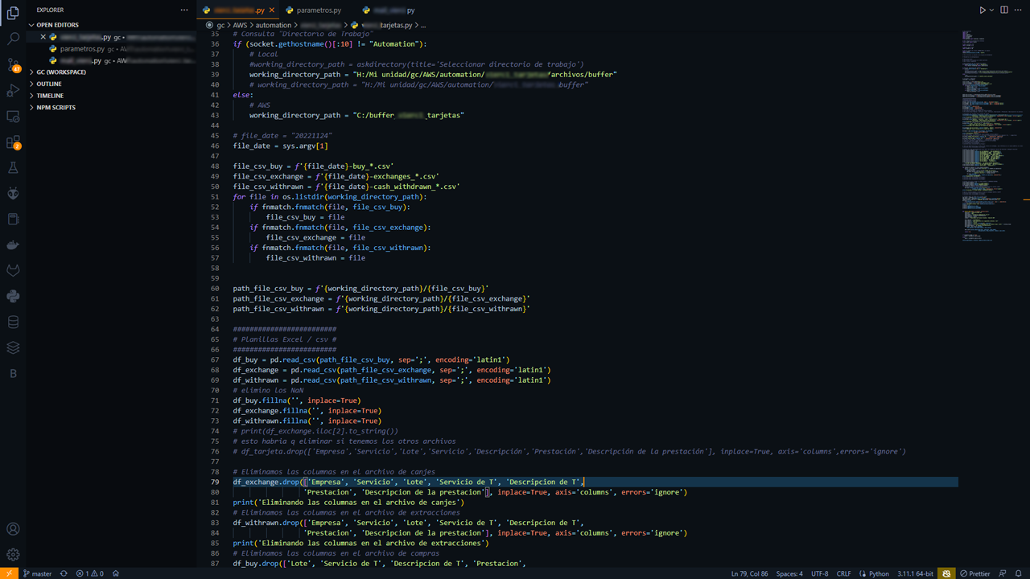Open Source Control view with 47 badge

tap(13, 64)
